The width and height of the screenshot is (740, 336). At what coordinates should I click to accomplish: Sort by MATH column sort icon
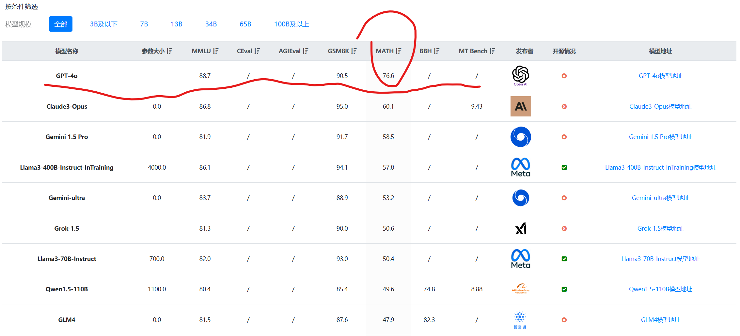tap(398, 51)
